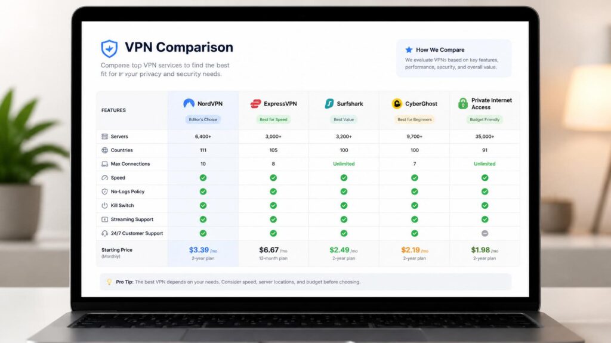Click the Surfshark logo icon
This screenshot has width=611, height=343.
point(329,103)
